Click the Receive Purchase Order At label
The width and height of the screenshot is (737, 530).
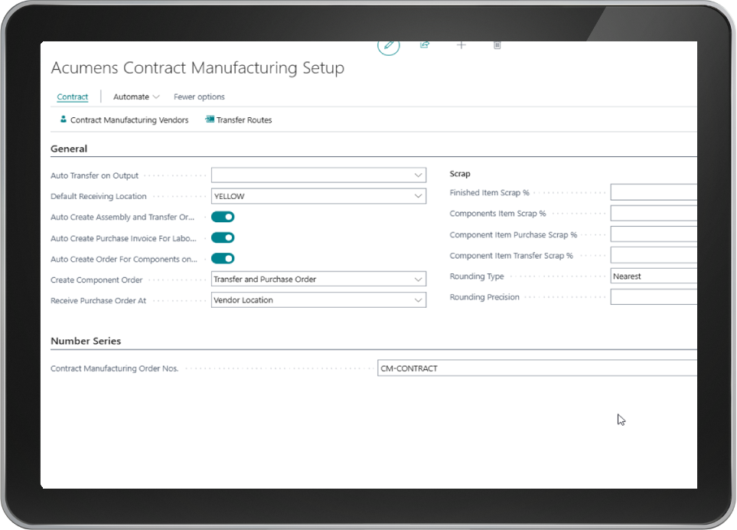click(x=98, y=300)
